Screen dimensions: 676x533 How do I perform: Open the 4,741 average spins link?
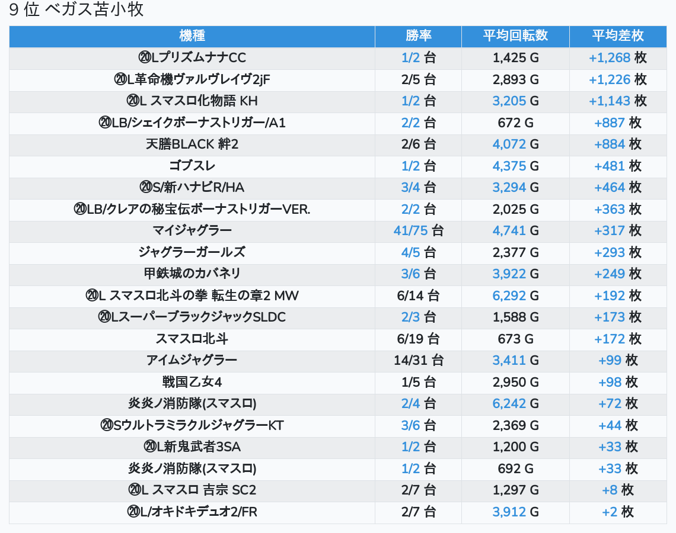pyautogui.click(x=509, y=230)
